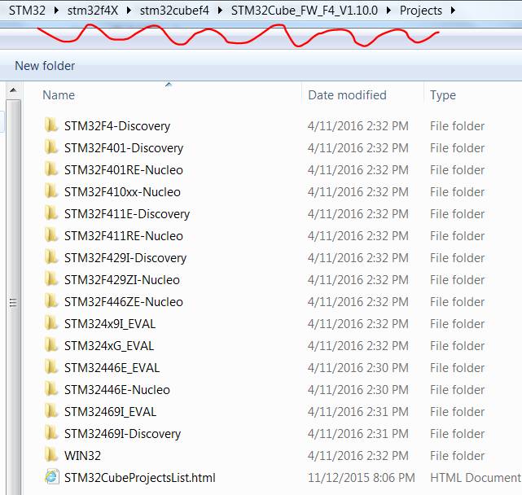
Task: Click the Projects breadcrumb segment
Action: click(421, 11)
